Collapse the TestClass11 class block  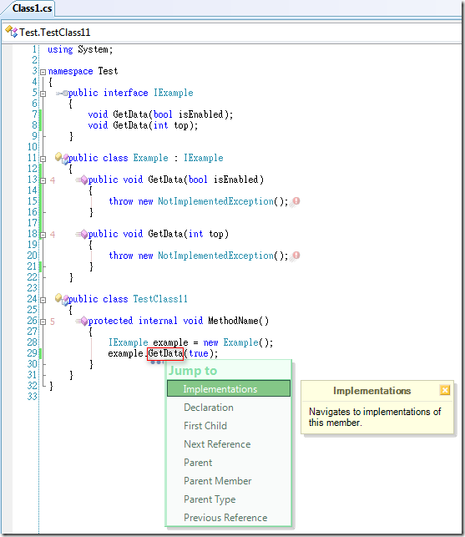43,300
